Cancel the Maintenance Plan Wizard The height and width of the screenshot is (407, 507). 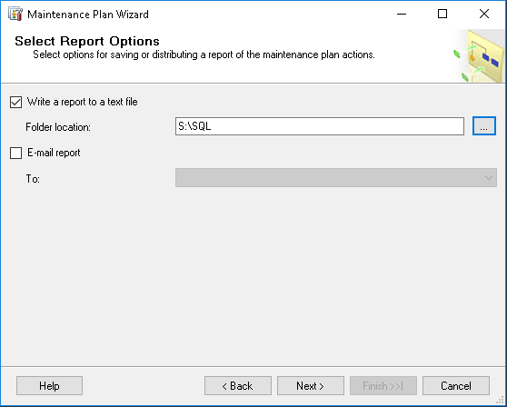pyautogui.click(x=456, y=386)
